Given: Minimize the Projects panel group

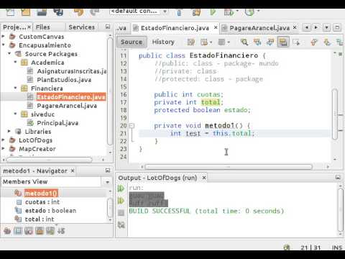Looking at the screenshot, I should click(x=108, y=27).
